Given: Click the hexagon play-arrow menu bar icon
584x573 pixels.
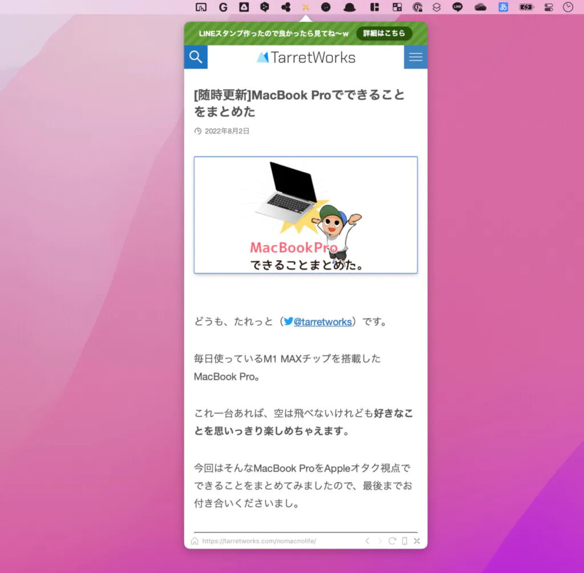Looking at the screenshot, I should 265,7.
